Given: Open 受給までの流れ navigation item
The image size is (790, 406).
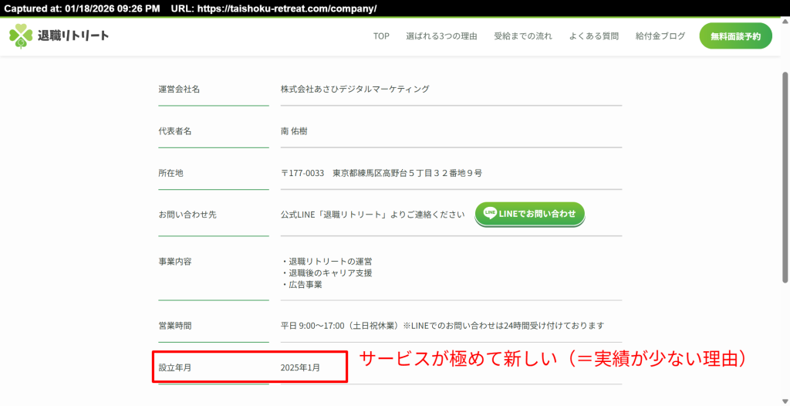Looking at the screenshot, I should click(523, 36).
